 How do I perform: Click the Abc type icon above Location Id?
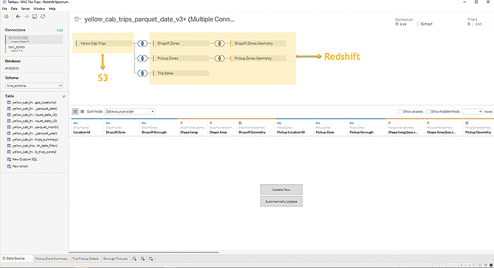click(x=75, y=123)
